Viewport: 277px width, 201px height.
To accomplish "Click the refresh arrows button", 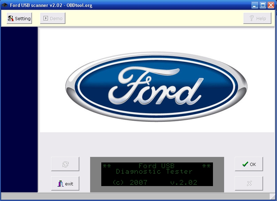I will [x=65, y=164].
